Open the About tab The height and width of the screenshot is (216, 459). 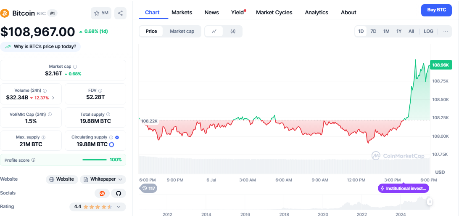(348, 12)
